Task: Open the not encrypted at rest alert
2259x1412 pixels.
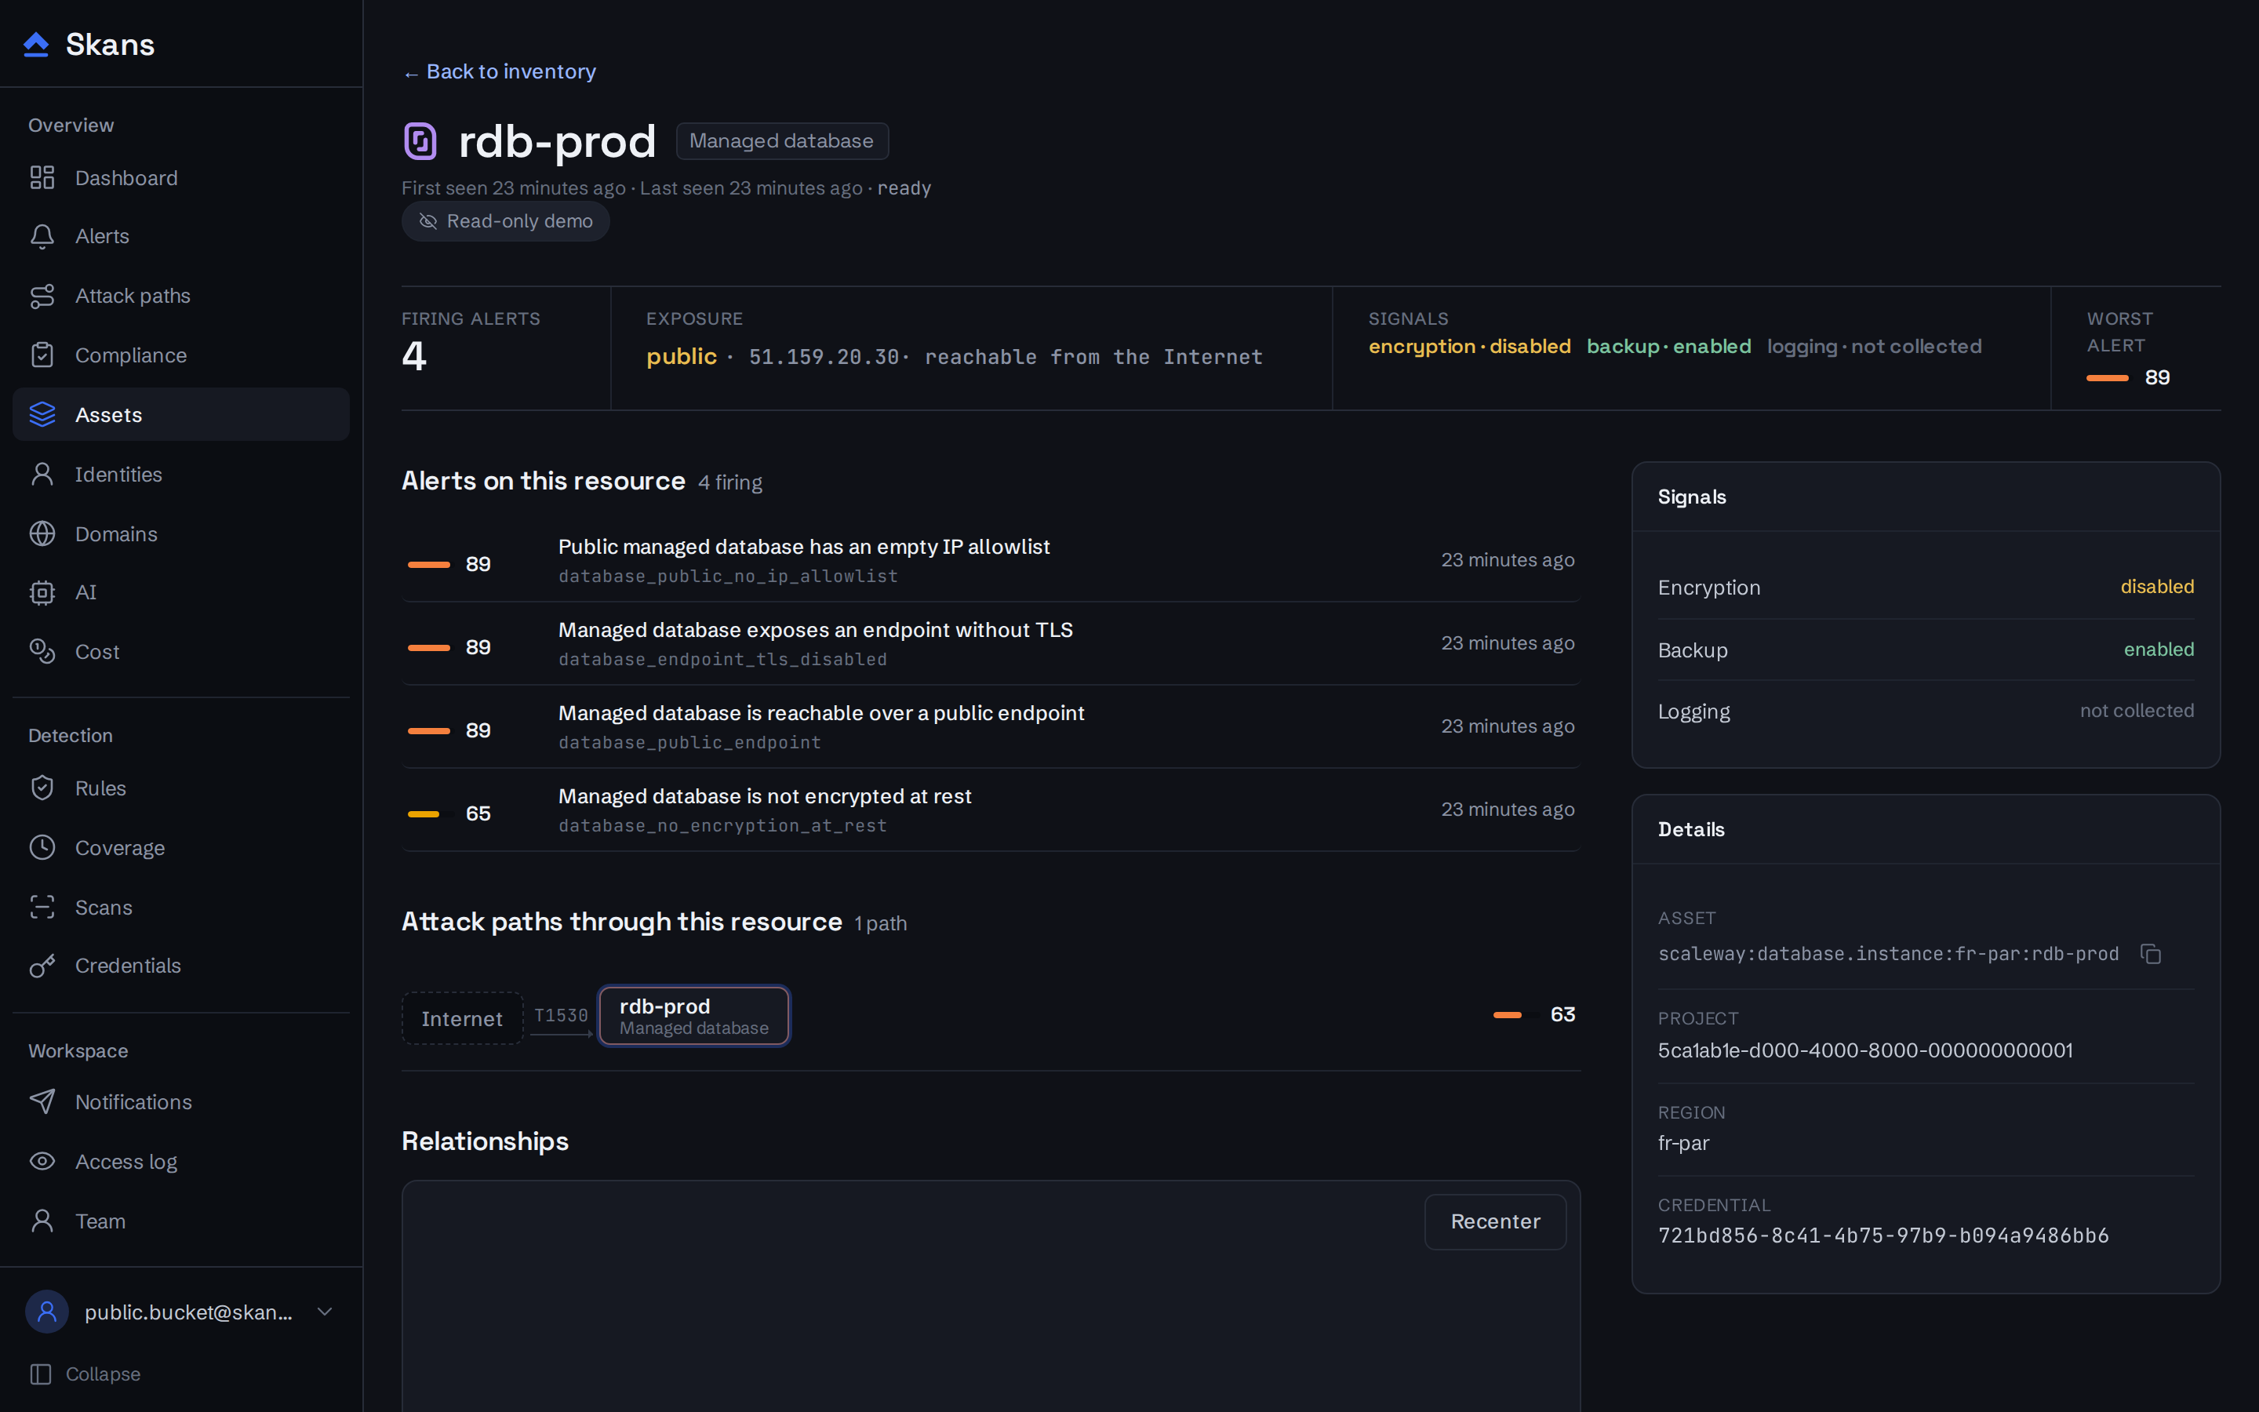Action: (x=991, y=810)
